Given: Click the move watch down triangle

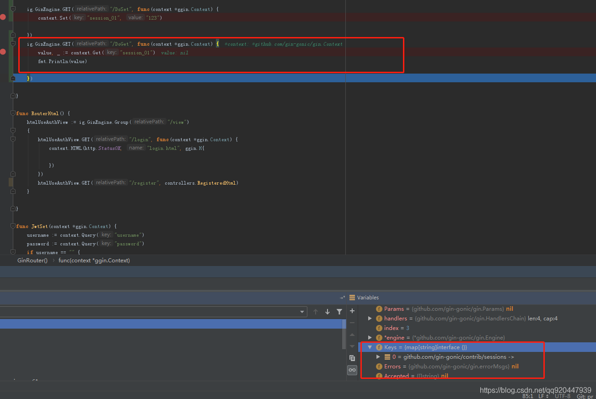Looking at the screenshot, I should 352,346.
